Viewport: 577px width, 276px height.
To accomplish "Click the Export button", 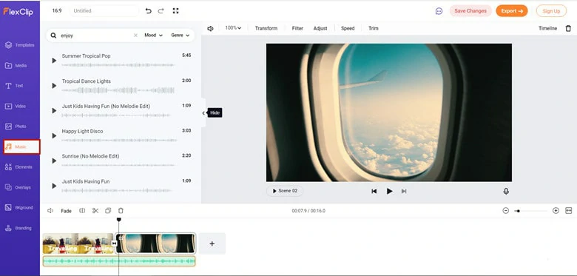I will (x=511, y=11).
